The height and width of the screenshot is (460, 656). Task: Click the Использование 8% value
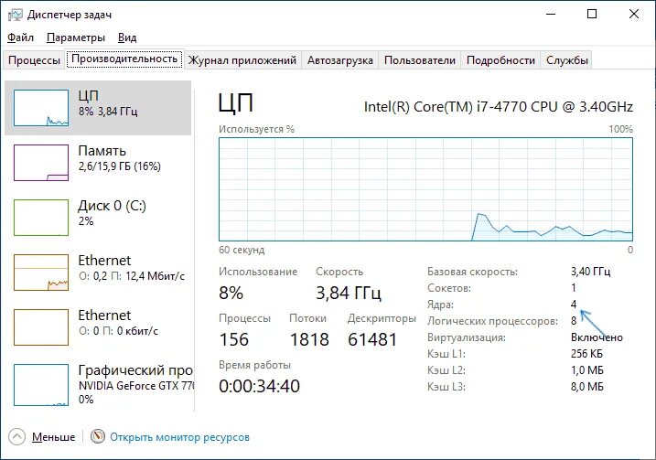[x=231, y=293]
